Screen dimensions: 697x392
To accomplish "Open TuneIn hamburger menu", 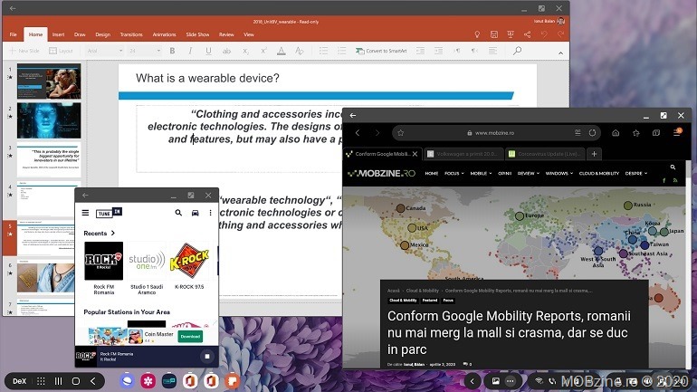I will (x=85, y=213).
